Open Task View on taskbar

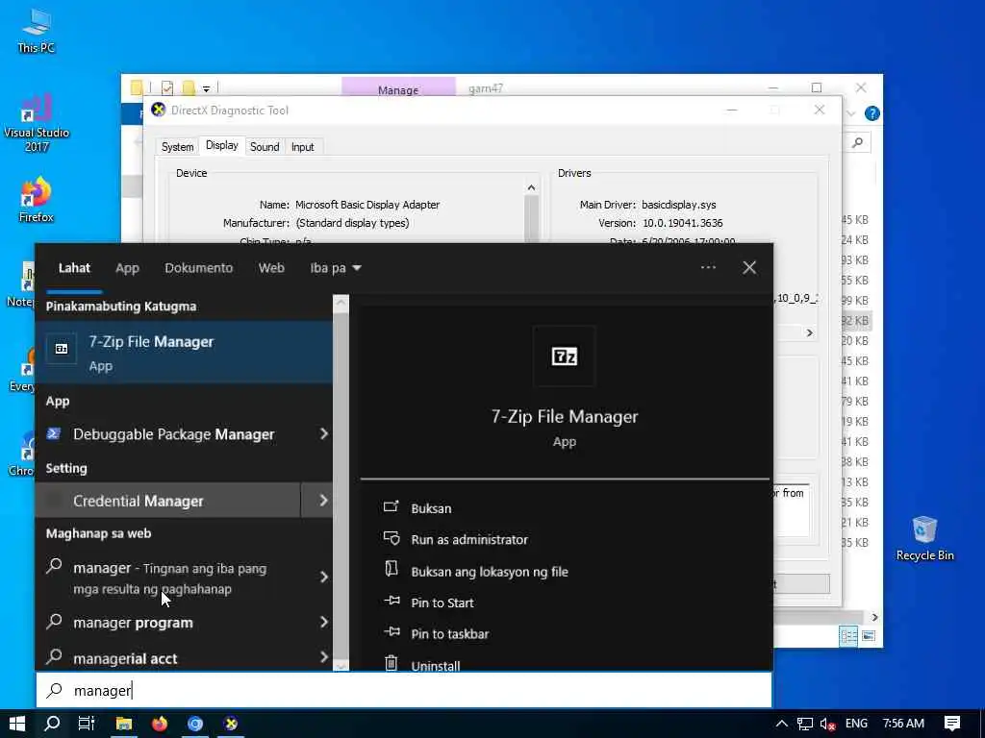(87, 724)
